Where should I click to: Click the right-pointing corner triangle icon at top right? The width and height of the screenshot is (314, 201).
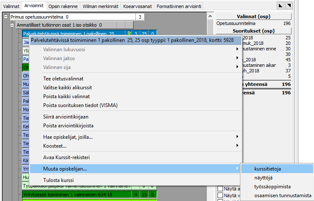(x=289, y=6)
